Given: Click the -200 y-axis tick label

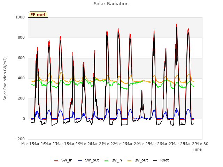Looking at the screenshot, I should click(21, 139).
